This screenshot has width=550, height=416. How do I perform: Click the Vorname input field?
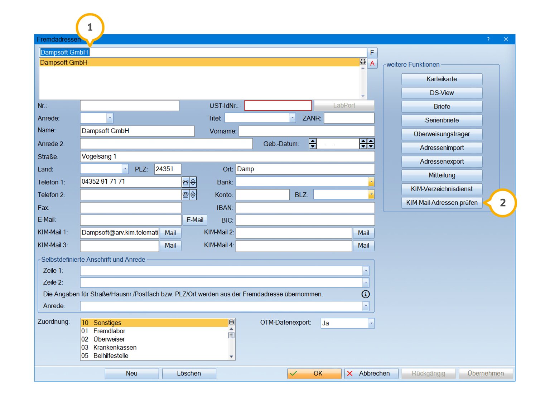[x=307, y=131]
